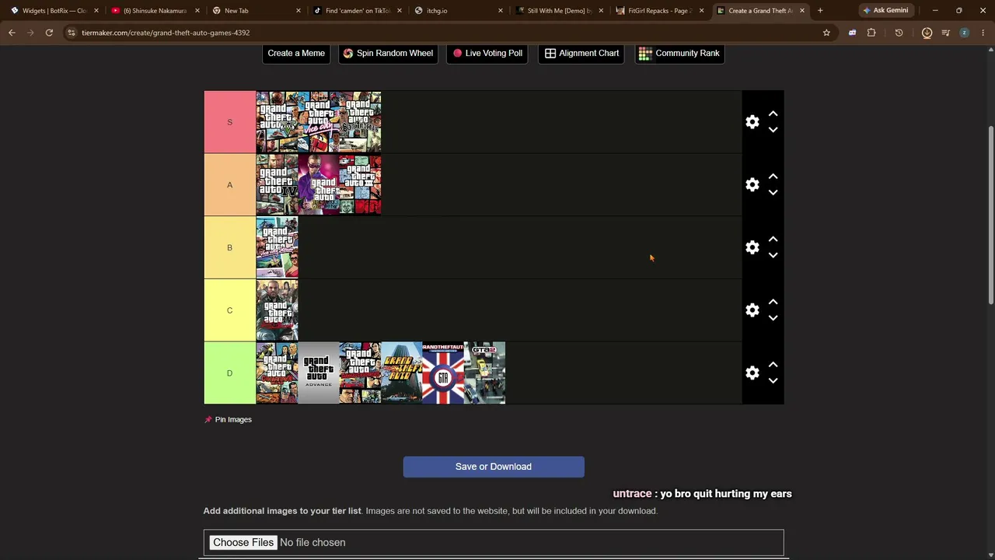Click the Create a Meme button
The height and width of the screenshot is (560, 995).
click(x=296, y=53)
